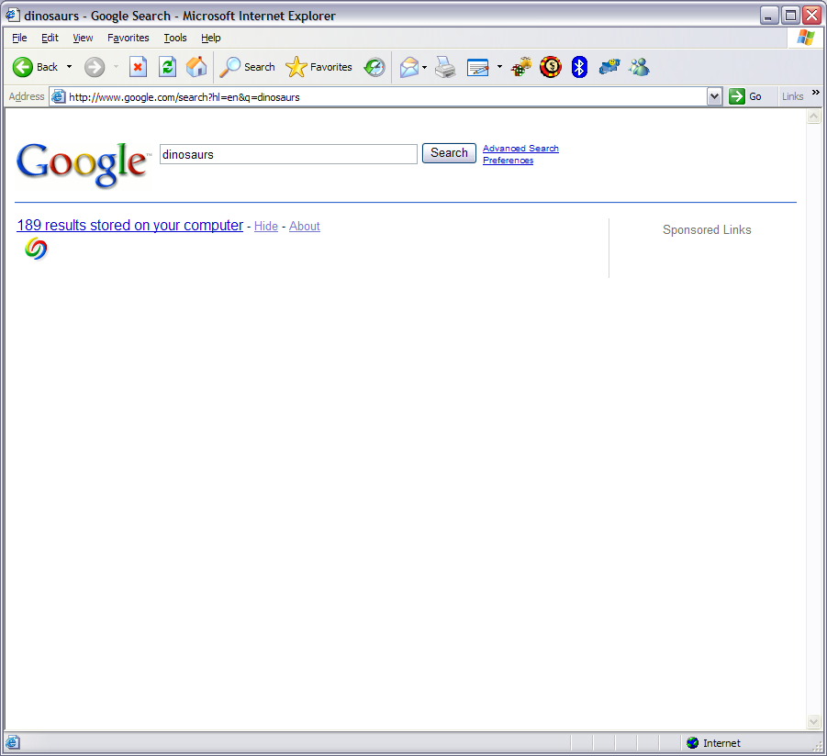
Task: Go to the Home page icon
Action: point(196,67)
